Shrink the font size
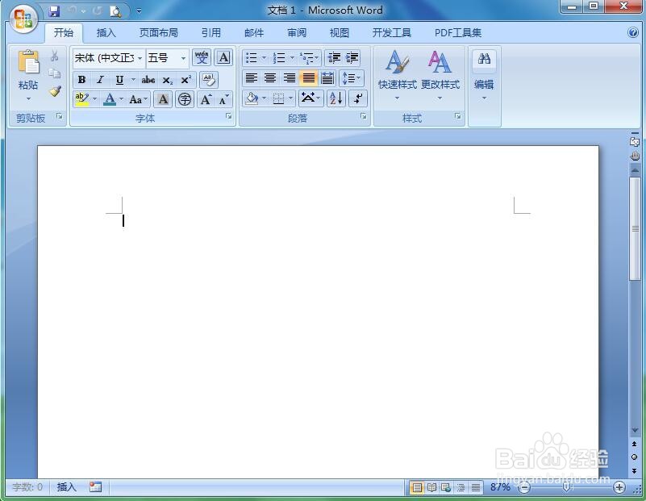The height and width of the screenshot is (501, 646). [x=223, y=99]
